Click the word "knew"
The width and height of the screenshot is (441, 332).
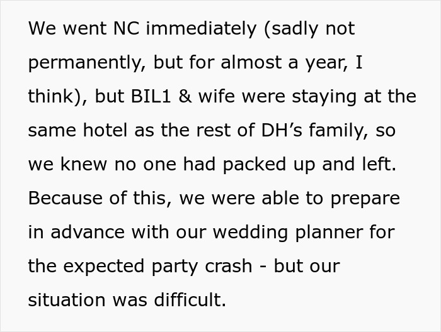(84, 164)
